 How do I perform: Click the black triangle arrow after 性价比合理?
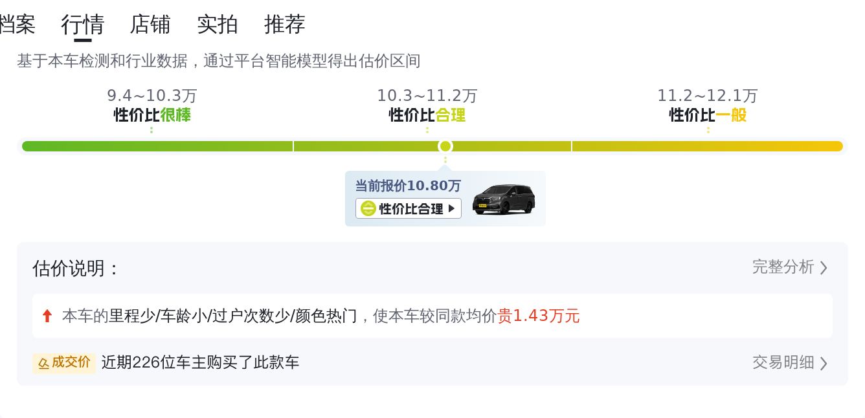pyautogui.click(x=452, y=208)
